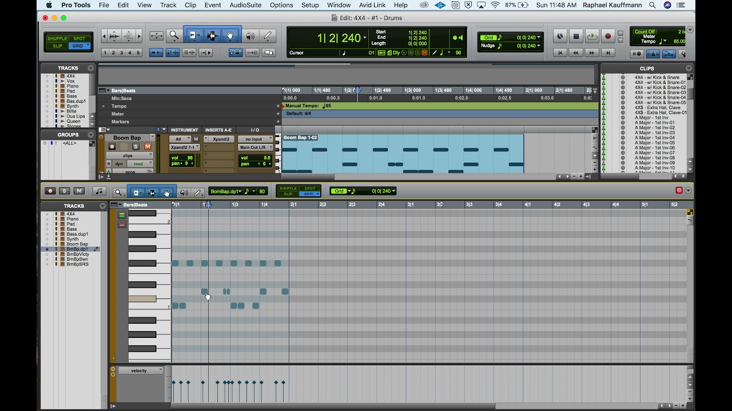Click Go to End transport button
732x411 pixels.
pyautogui.click(x=608, y=53)
